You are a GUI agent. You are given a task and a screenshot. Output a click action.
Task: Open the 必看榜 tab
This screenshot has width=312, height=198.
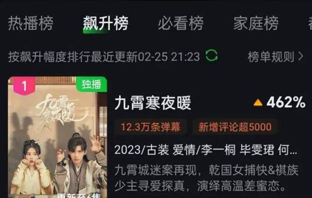181,24
